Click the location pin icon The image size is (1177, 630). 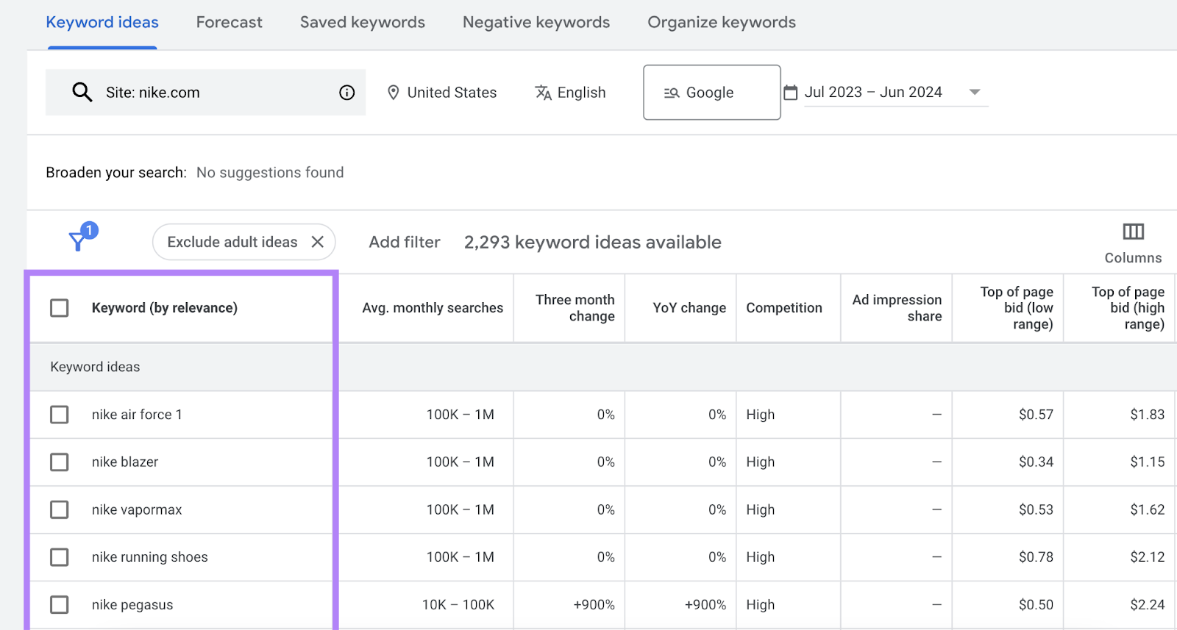point(394,93)
